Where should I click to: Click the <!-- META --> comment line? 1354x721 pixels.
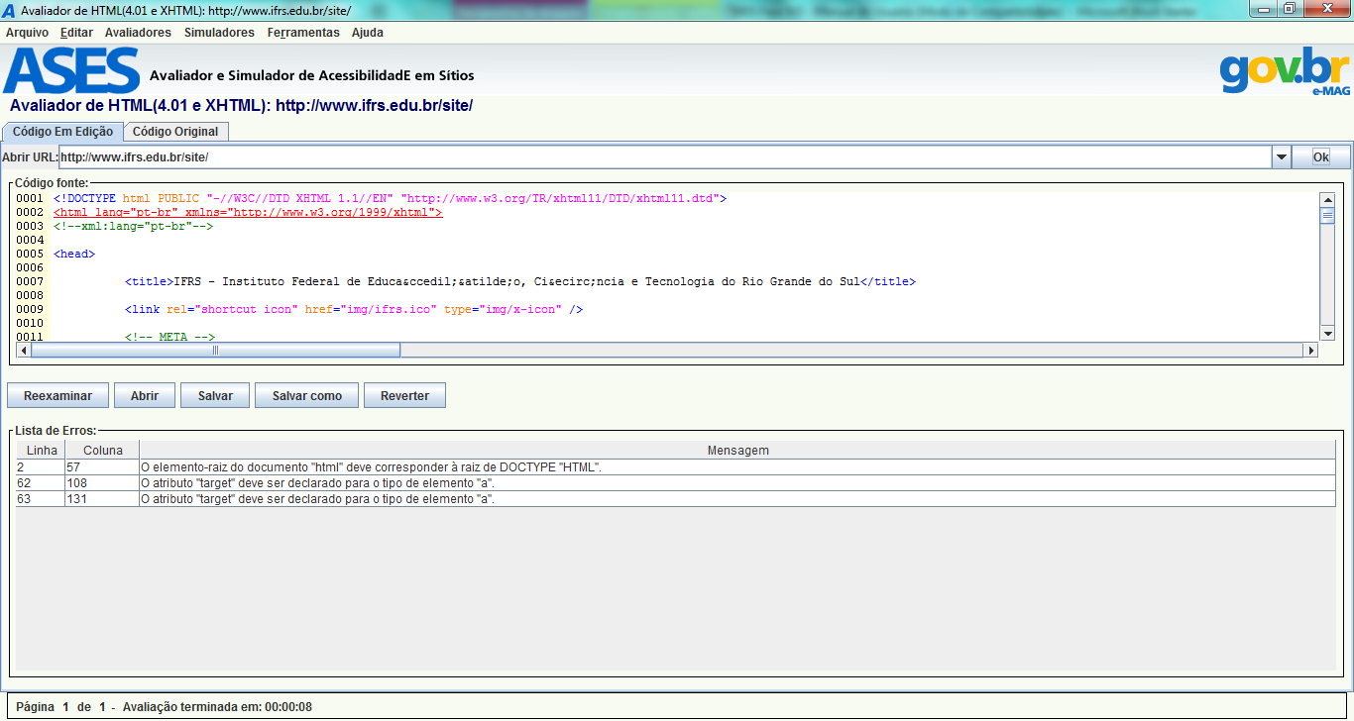[169, 337]
